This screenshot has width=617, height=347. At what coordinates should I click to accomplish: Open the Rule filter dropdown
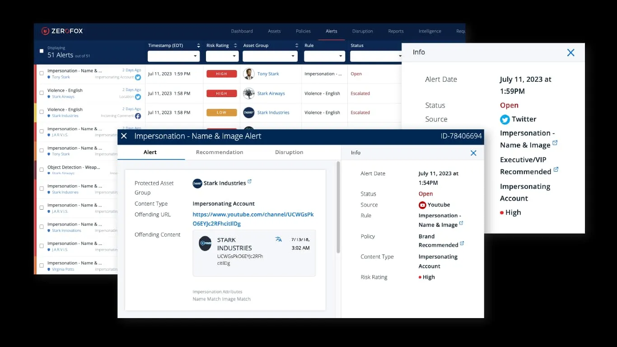(325, 56)
